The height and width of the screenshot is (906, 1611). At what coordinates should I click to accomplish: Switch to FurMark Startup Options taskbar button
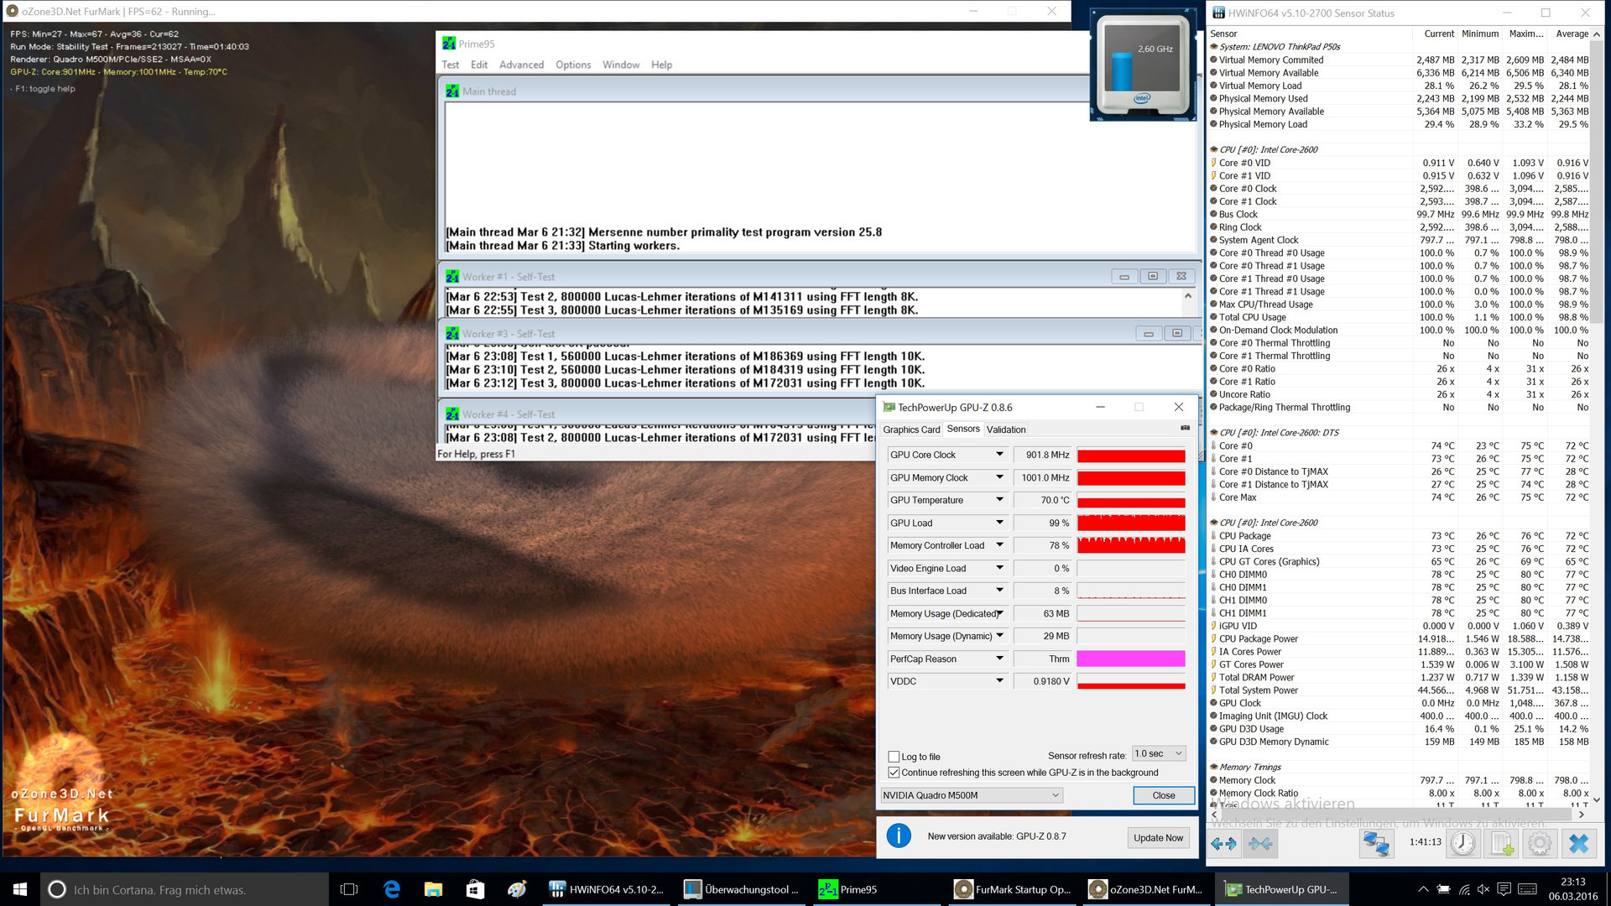[1013, 889]
